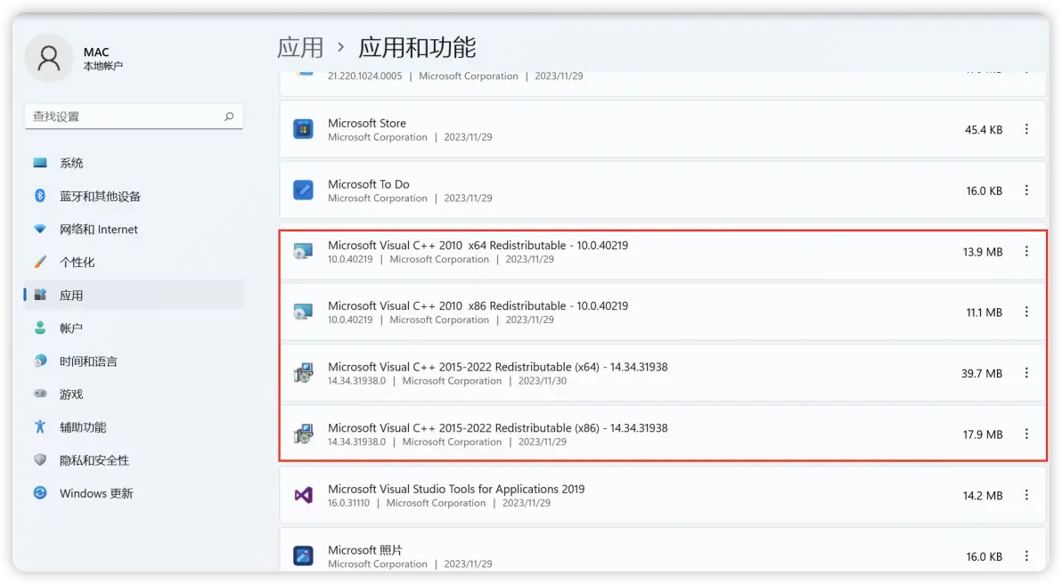Click the globe clock icon for 时间和语言

click(x=40, y=361)
